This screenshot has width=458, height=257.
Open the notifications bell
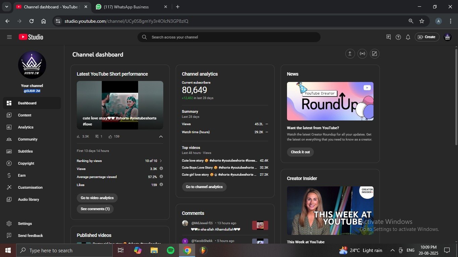pos(408,37)
